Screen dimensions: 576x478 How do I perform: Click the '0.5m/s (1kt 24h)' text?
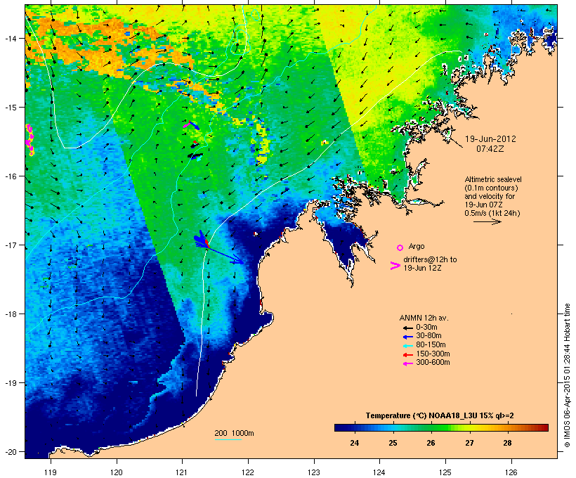click(x=492, y=213)
